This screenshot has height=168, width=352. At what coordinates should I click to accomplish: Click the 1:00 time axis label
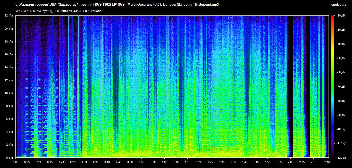153,162
